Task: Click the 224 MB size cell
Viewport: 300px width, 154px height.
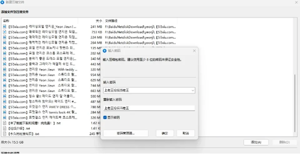Action: (96, 37)
